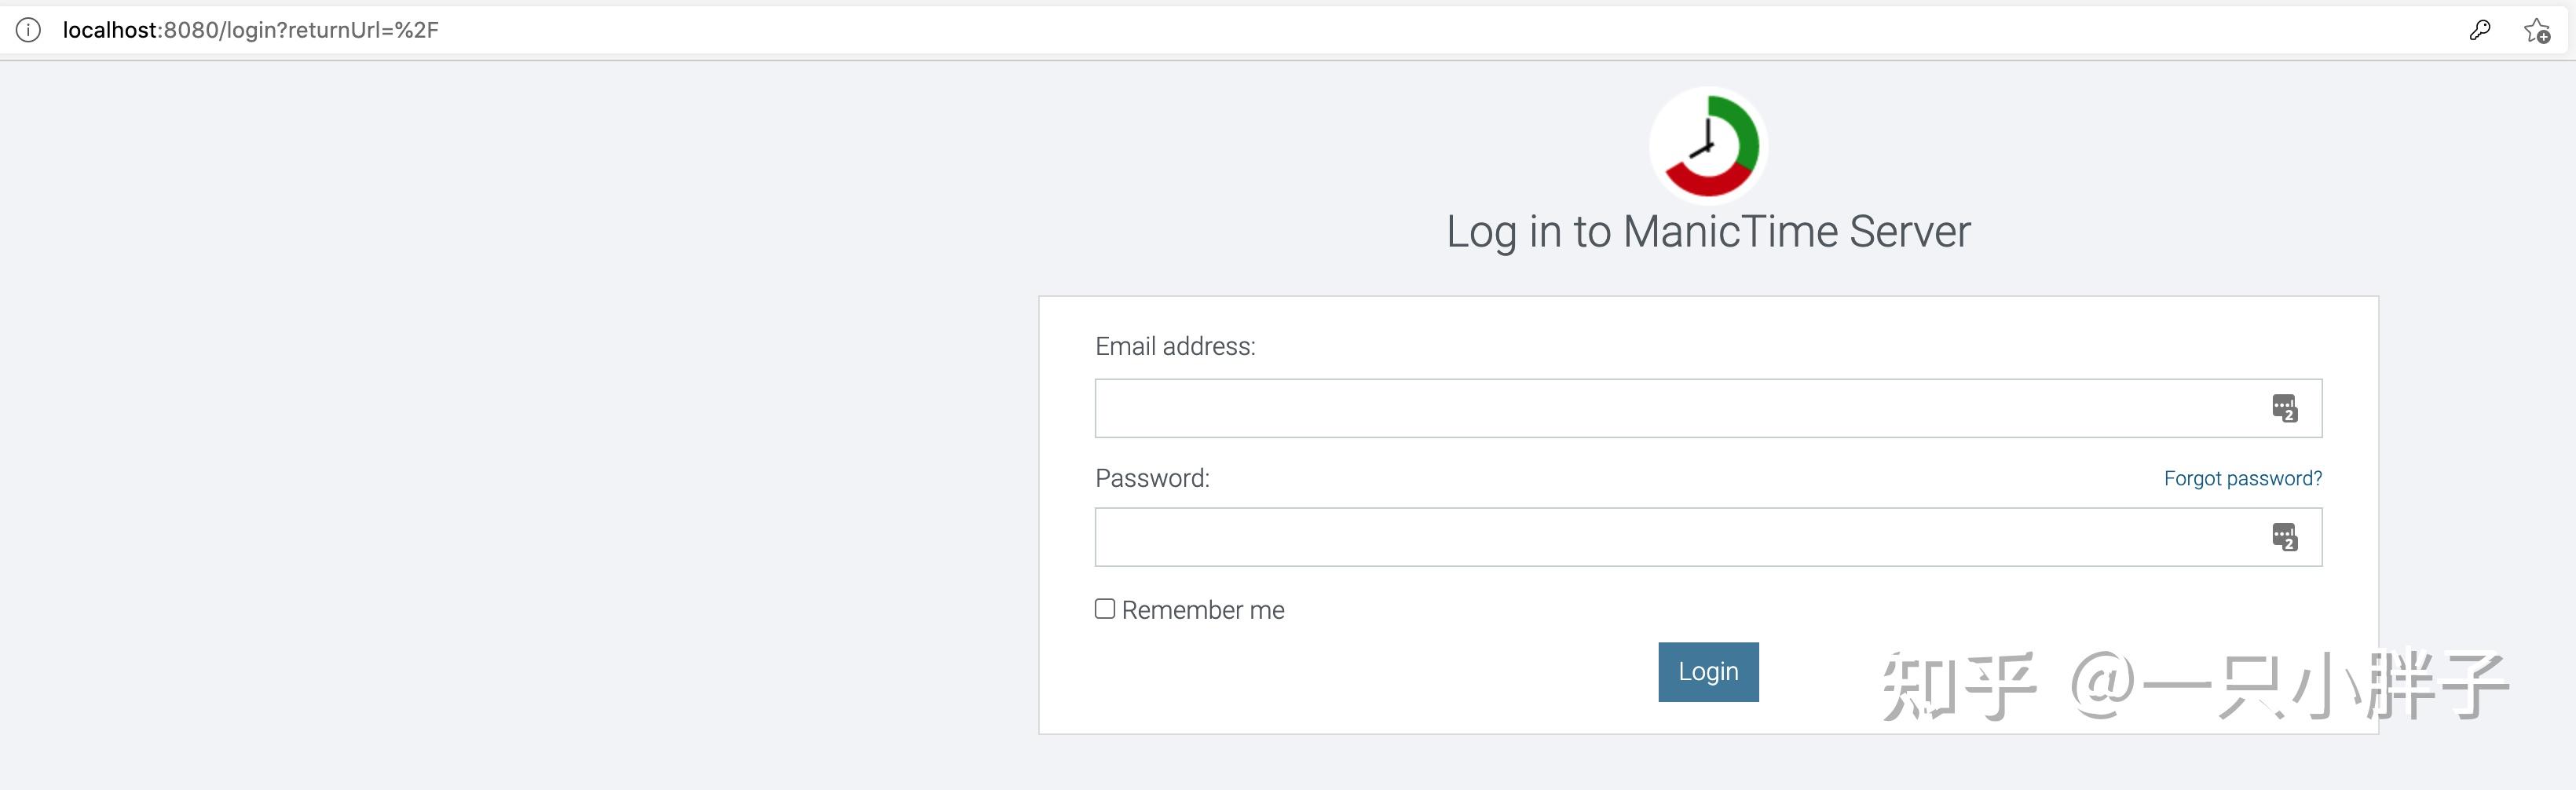Enable the Remember me checkbox
2576x790 pixels.
[x=1104, y=609]
